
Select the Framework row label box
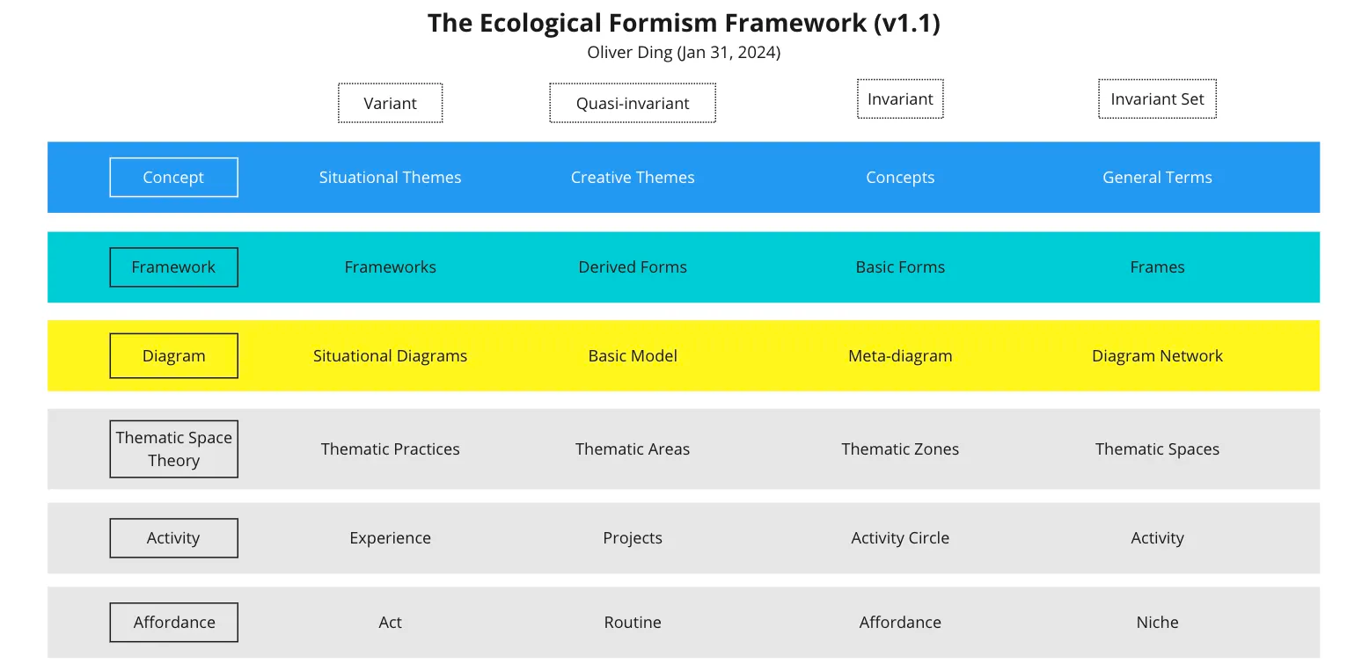click(x=173, y=267)
